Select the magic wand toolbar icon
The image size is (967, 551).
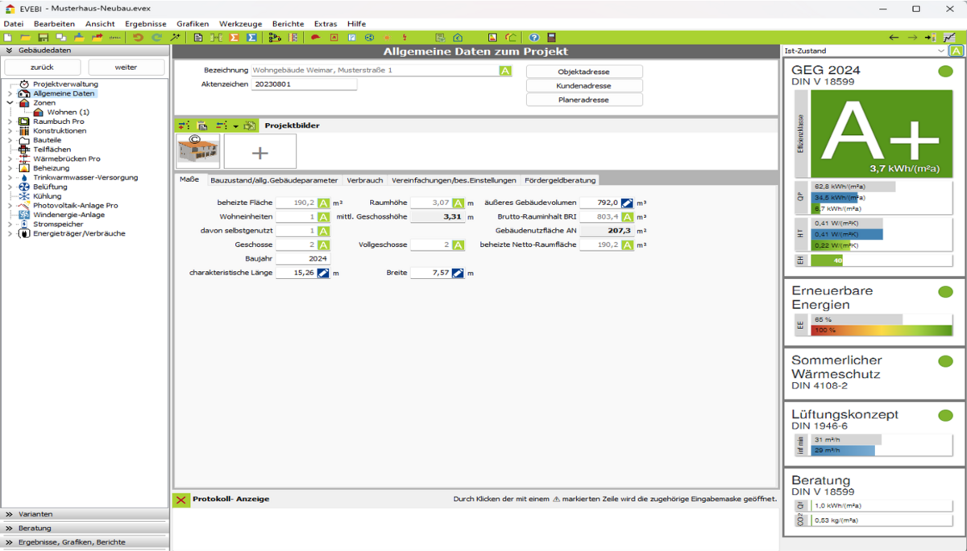click(x=175, y=38)
